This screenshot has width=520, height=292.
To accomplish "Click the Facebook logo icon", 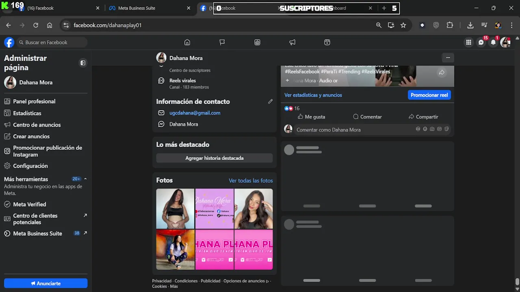I will (9, 42).
